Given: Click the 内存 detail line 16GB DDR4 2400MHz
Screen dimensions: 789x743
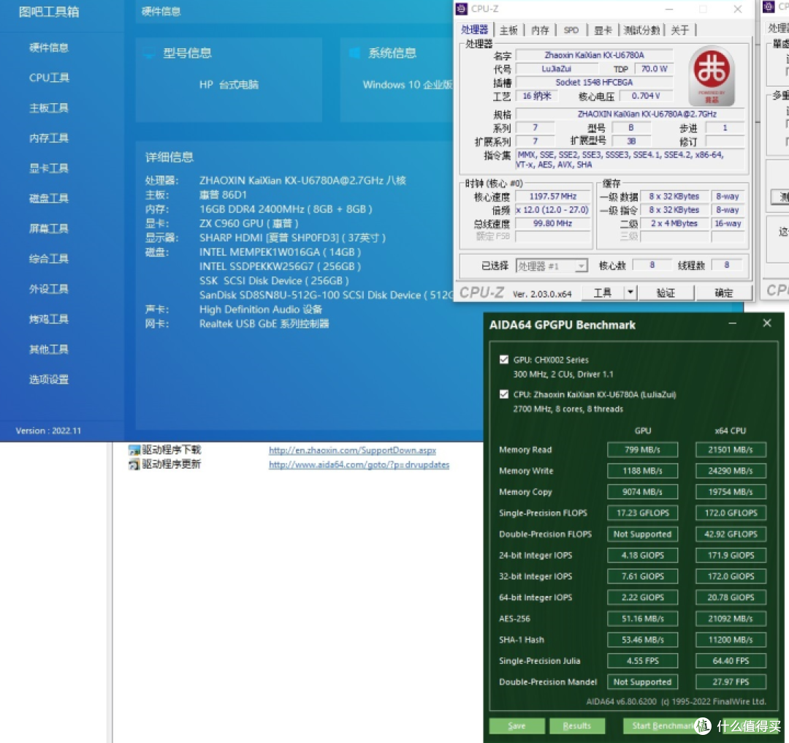Looking at the screenshot, I should (286, 209).
